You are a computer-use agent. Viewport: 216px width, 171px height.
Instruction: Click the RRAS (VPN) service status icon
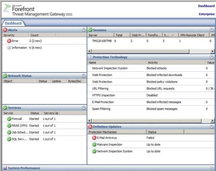(x=9, y=126)
